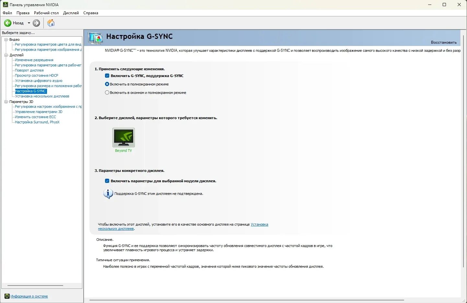467x303 pixels.
Task: Toggle 'Включить G-SYNC, поддержка G-SYNC' checkbox
Action: pos(107,76)
